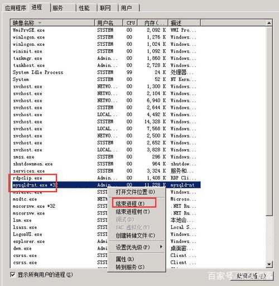This screenshot has width=279, height=286.
Task: Go to the 用户 tab
Action: point(126,8)
